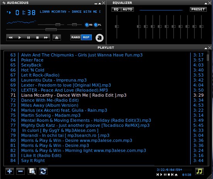Select 'Alvin And The Chipmunks' track
The height and width of the screenshot is (179, 213).
click(82, 55)
